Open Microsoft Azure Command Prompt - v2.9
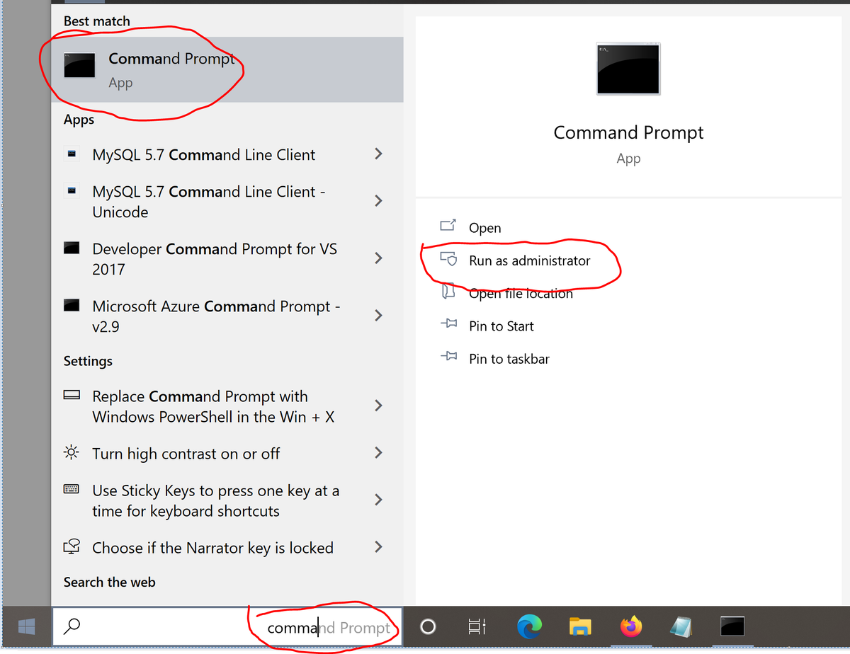 point(217,316)
